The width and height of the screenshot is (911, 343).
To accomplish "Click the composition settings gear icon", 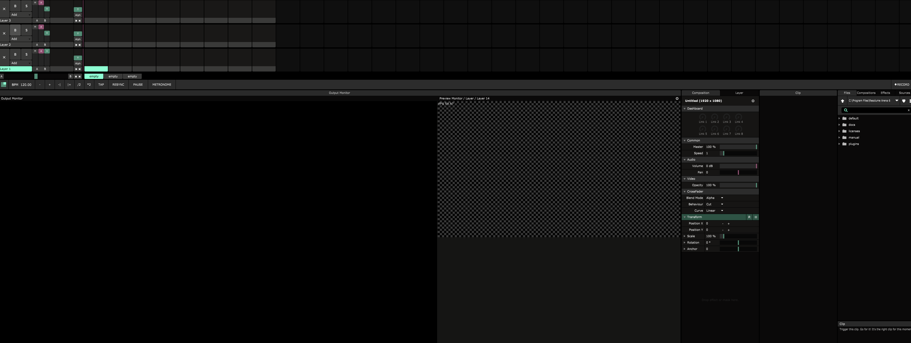I will 753,101.
